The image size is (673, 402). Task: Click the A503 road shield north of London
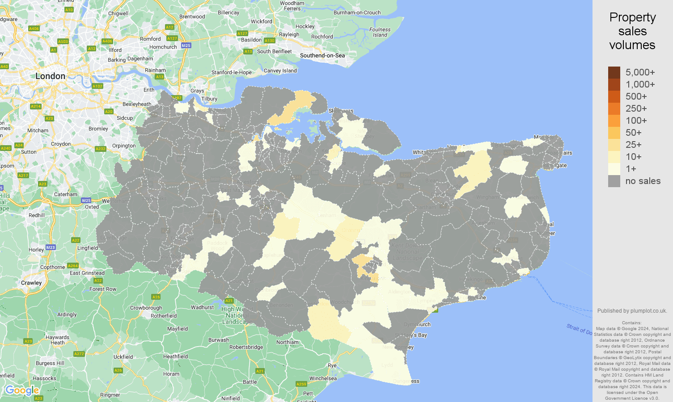(63, 42)
